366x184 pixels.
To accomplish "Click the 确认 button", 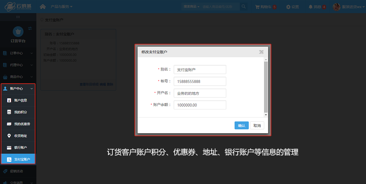I will (242, 125).
